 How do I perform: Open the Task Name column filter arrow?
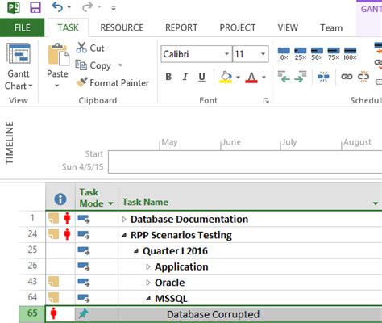coord(376,203)
